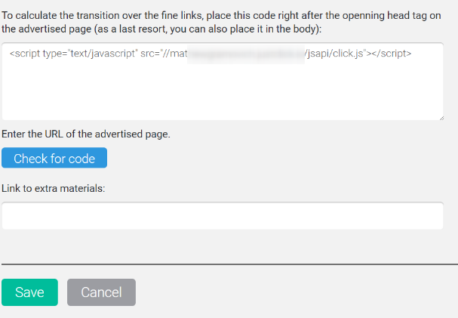The height and width of the screenshot is (318, 458).
Task: Click the blurred domain in the script URL
Action: tap(246, 54)
